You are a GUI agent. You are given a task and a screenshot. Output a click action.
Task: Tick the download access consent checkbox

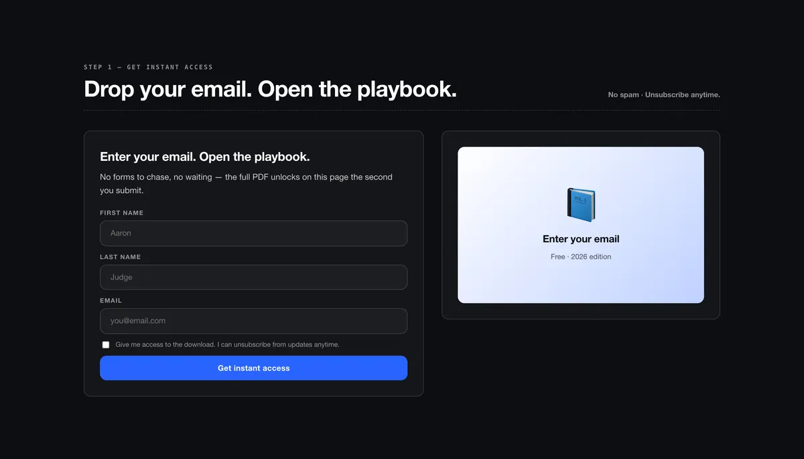[x=106, y=344]
